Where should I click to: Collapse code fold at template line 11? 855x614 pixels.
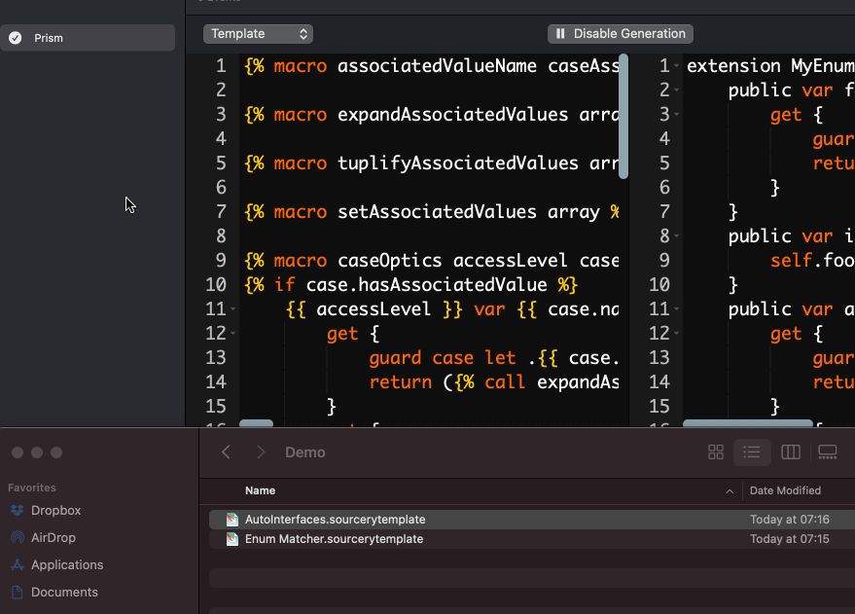[x=234, y=309]
